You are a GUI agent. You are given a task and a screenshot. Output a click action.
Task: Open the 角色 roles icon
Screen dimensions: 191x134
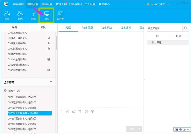point(20,15)
